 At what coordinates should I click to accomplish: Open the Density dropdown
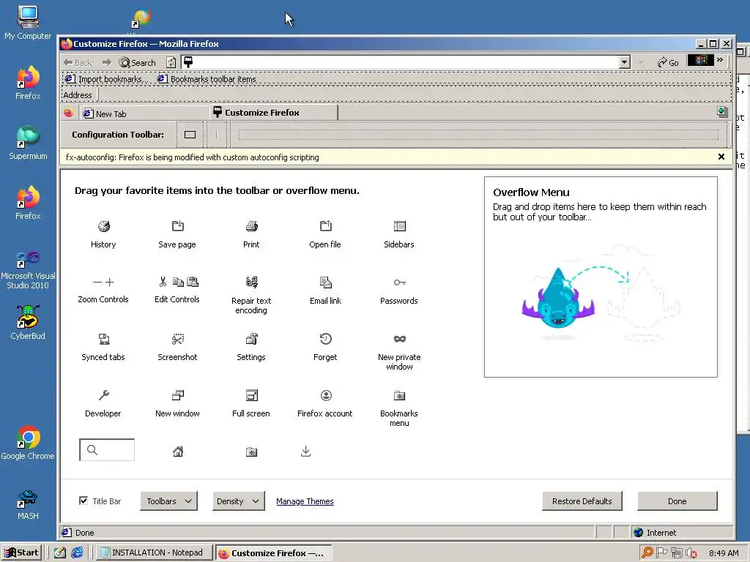pos(238,501)
